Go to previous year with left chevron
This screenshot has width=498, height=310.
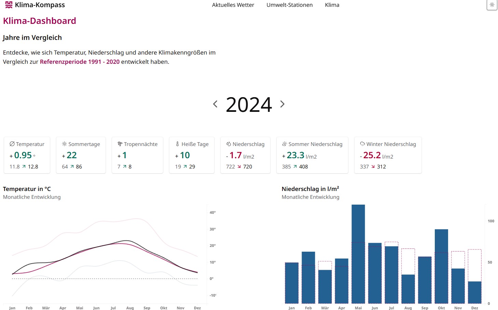(x=215, y=104)
